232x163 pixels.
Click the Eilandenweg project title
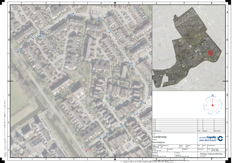click(x=159, y=137)
